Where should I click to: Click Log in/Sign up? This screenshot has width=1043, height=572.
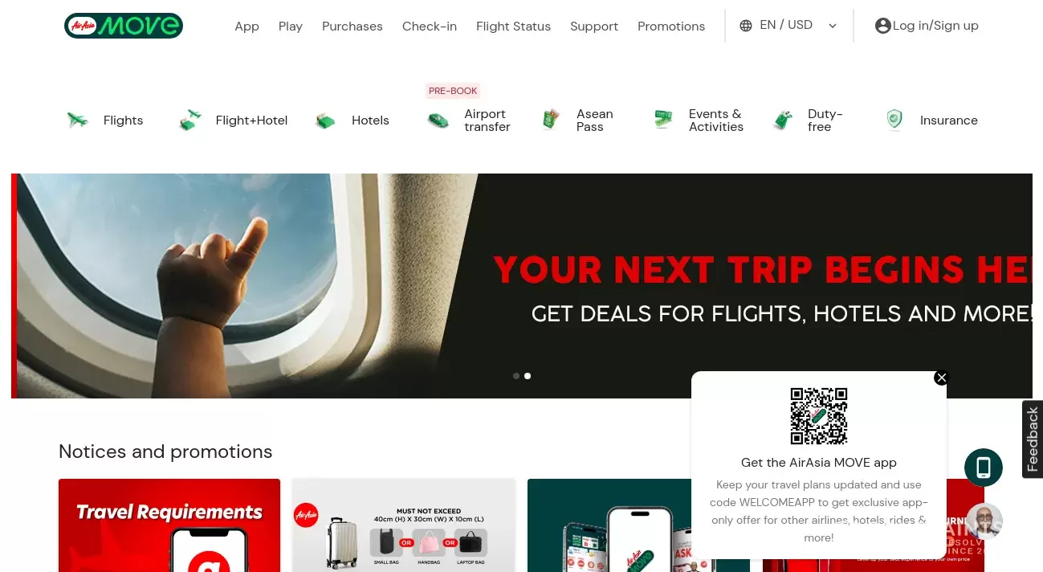[927, 26]
